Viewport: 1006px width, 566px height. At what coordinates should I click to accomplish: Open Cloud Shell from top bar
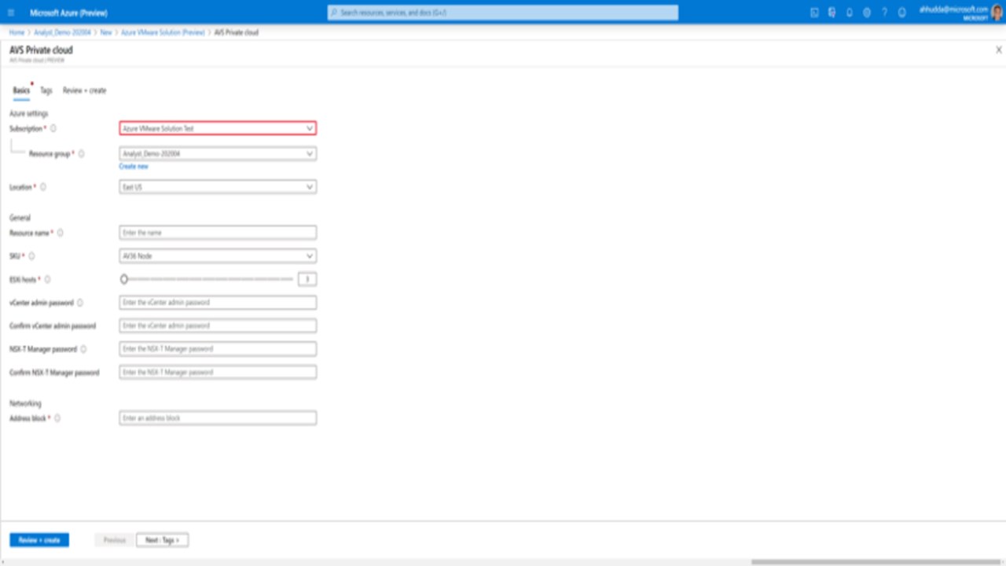pos(814,13)
